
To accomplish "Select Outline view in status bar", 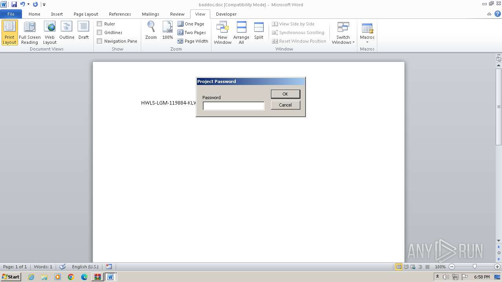I will click(420, 267).
